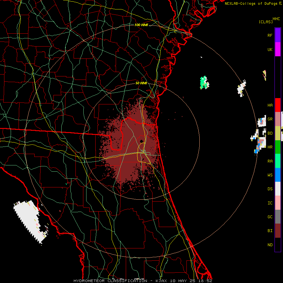This screenshot has height=283, width=283.
Task: Click the ND legend label
Action: coord(270,245)
